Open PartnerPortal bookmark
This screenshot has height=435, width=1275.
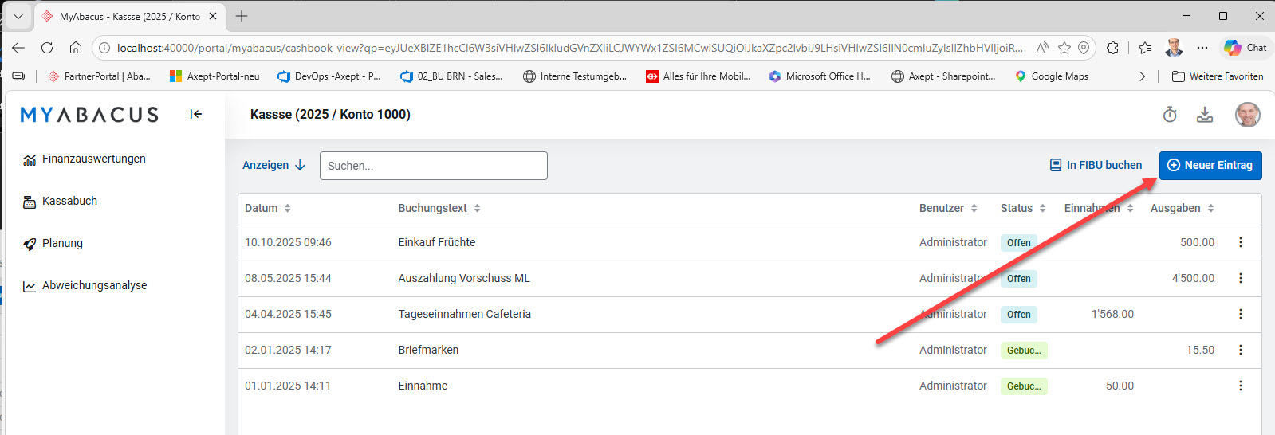click(99, 76)
